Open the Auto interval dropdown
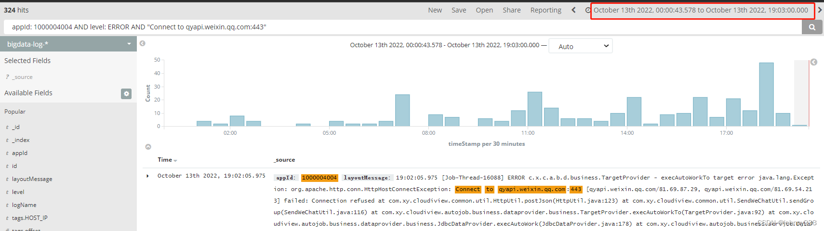The height and width of the screenshot is (231, 824). click(581, 46)
